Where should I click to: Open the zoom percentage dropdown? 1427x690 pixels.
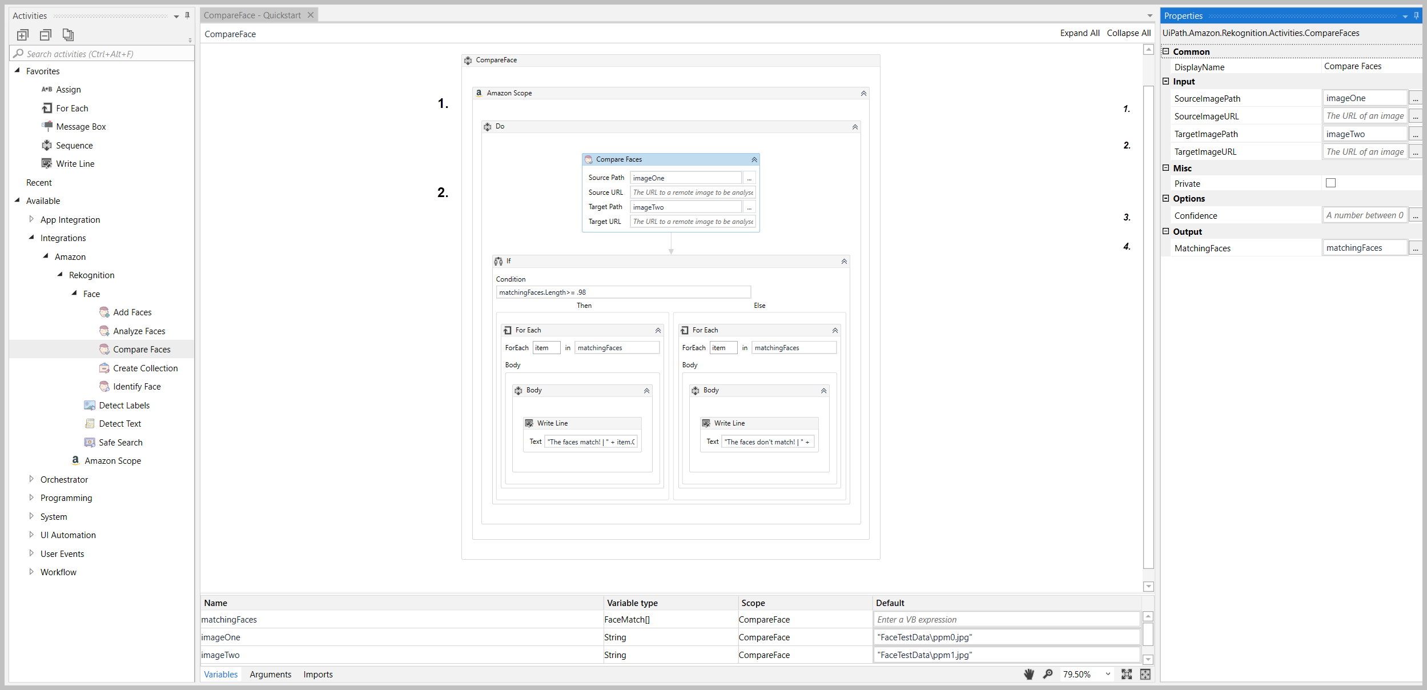pos(1108,675)
